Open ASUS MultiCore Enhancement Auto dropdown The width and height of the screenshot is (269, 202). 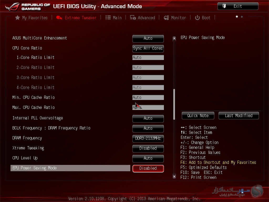148,38
